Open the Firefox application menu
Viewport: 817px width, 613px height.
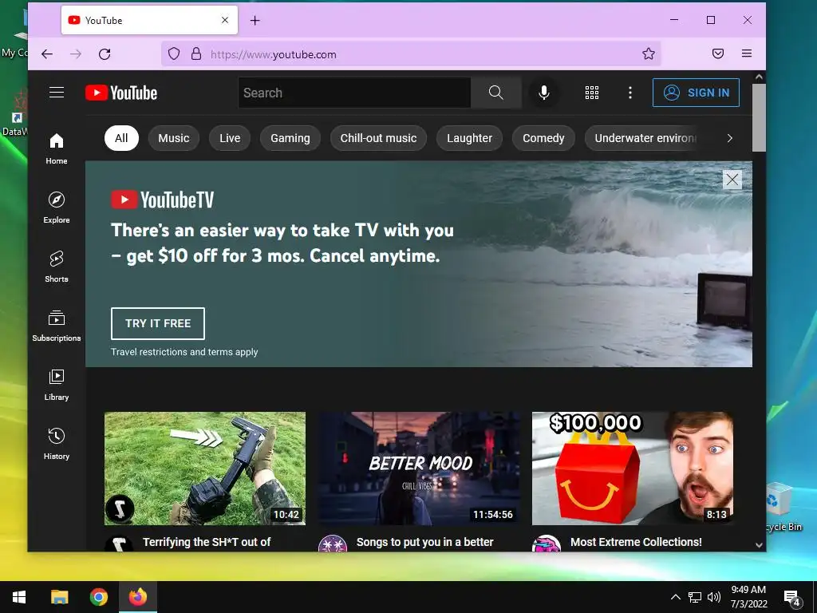click(747, 53)
